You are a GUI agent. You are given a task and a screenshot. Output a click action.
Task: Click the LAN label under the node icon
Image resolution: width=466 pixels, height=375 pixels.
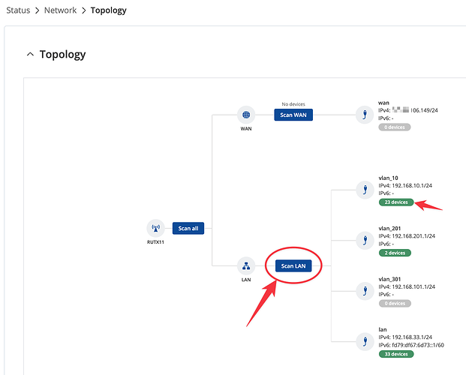coord(246,280)
